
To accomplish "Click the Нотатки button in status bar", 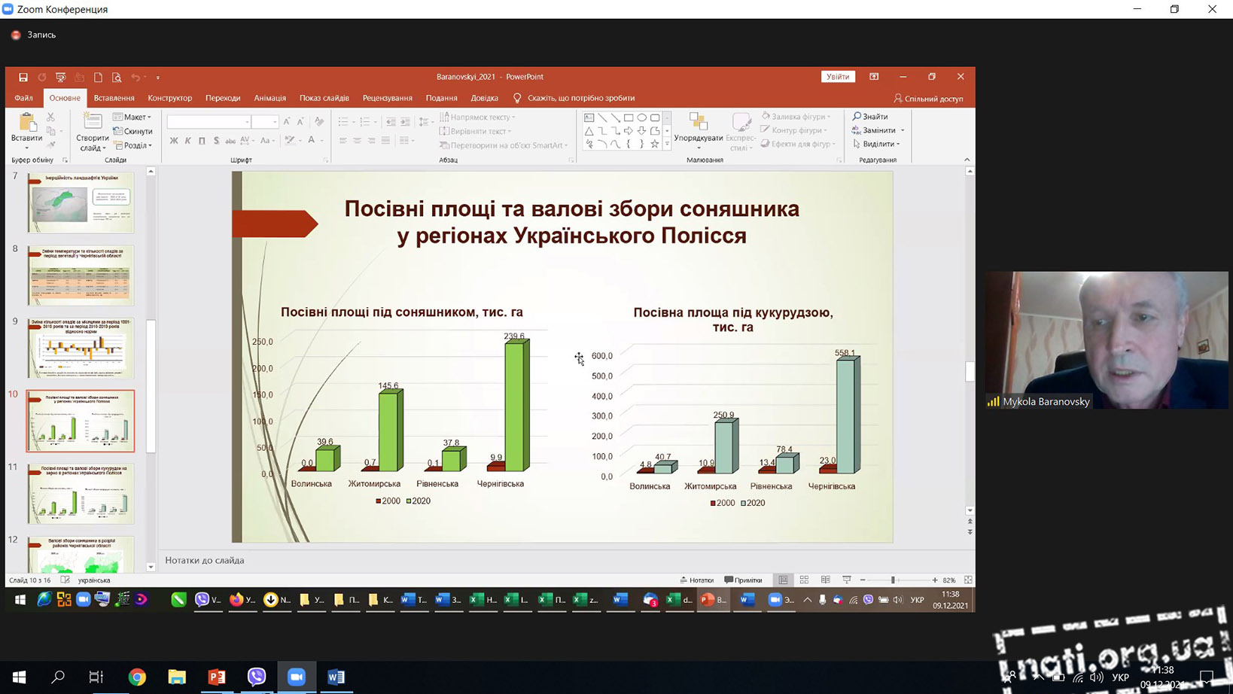I will (696, 580).
